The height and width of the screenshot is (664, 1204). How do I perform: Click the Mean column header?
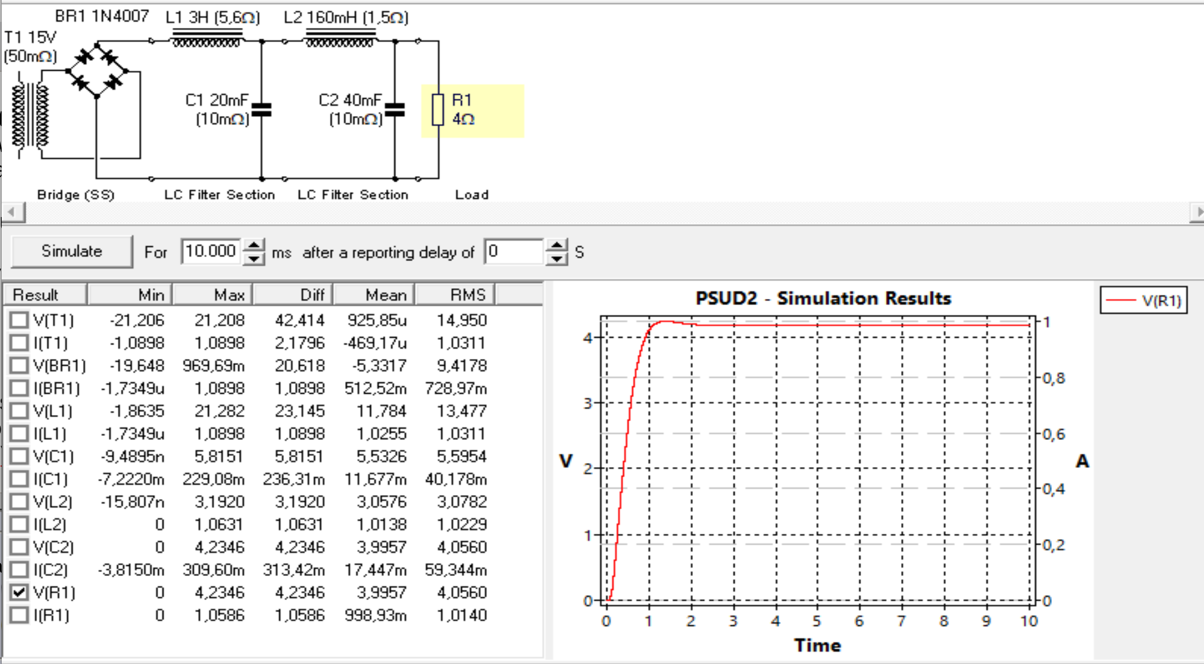pos(374,294)
